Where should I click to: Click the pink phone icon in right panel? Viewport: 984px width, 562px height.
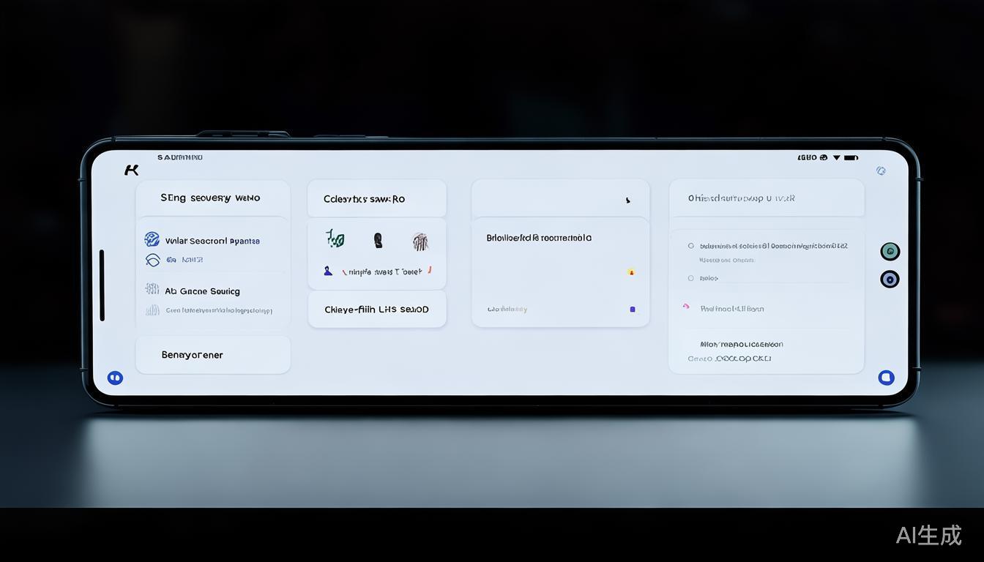point(686,307)
